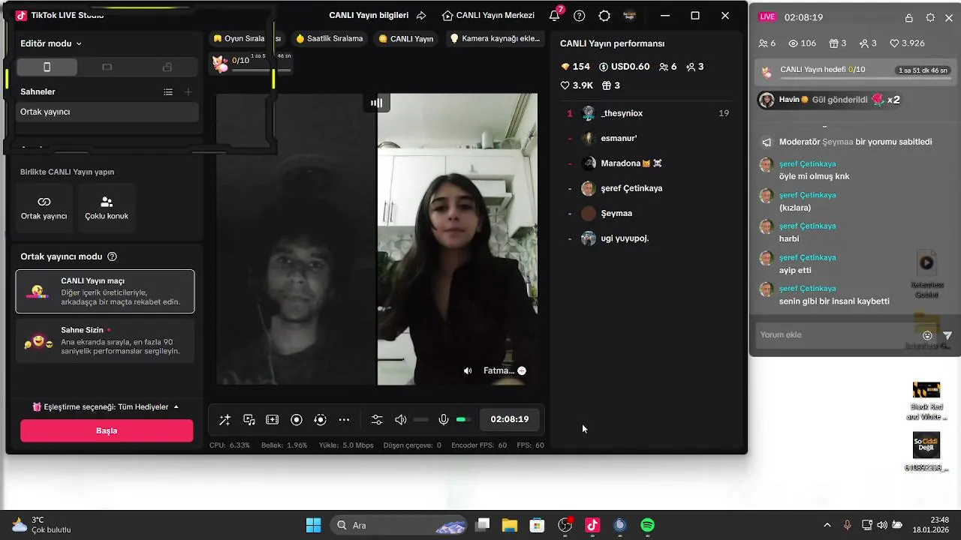The height and width of the screenshot is (540, 961).
Task: Adjust the green microphone level slider
Action: (x=464, y=420)
